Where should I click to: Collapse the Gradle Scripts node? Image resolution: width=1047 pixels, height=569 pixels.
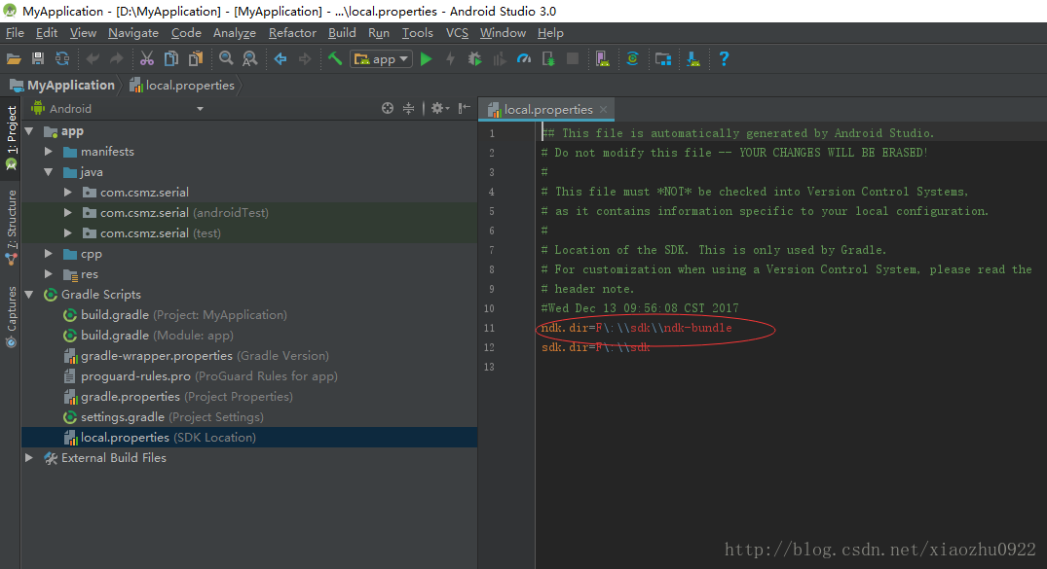pos(29,294)
